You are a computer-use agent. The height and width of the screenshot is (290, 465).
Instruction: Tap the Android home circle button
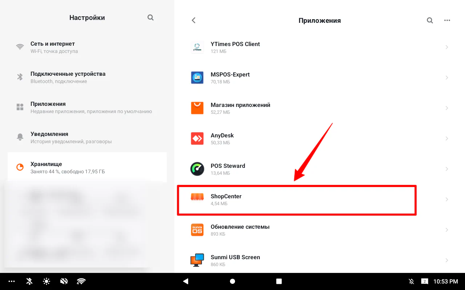pos(232,281)
